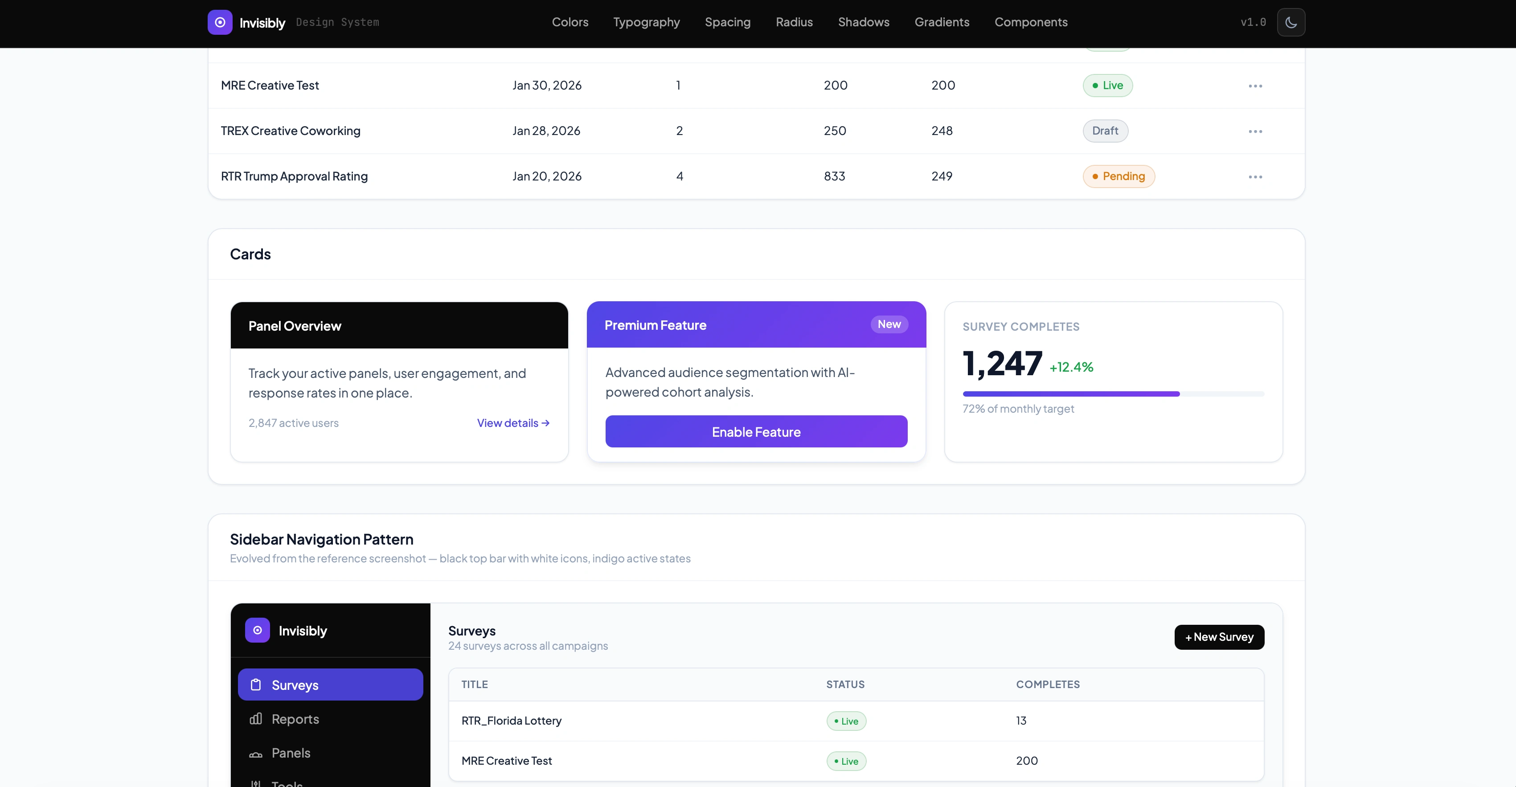
Task: Click the STATUS column header
Action: (x=845, y=684)
